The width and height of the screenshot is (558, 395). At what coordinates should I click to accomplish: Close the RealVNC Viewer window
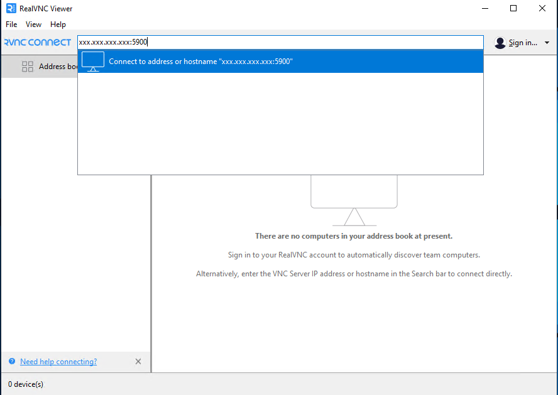coord(542,9)
